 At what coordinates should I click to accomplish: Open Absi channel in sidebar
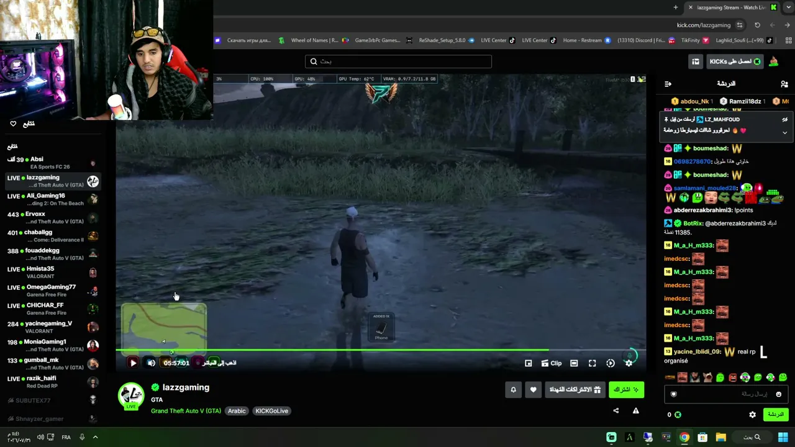click(x=53, y=163)
